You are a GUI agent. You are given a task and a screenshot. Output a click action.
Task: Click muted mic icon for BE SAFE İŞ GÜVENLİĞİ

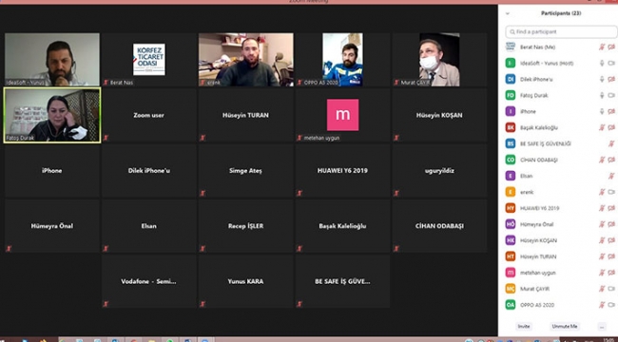tap(611, 143)
